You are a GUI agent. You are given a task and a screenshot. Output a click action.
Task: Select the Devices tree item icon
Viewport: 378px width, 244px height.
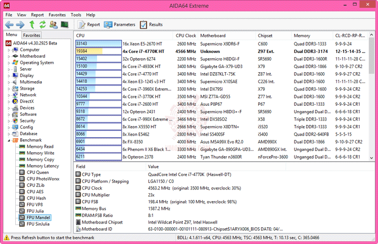coord(15,108)
